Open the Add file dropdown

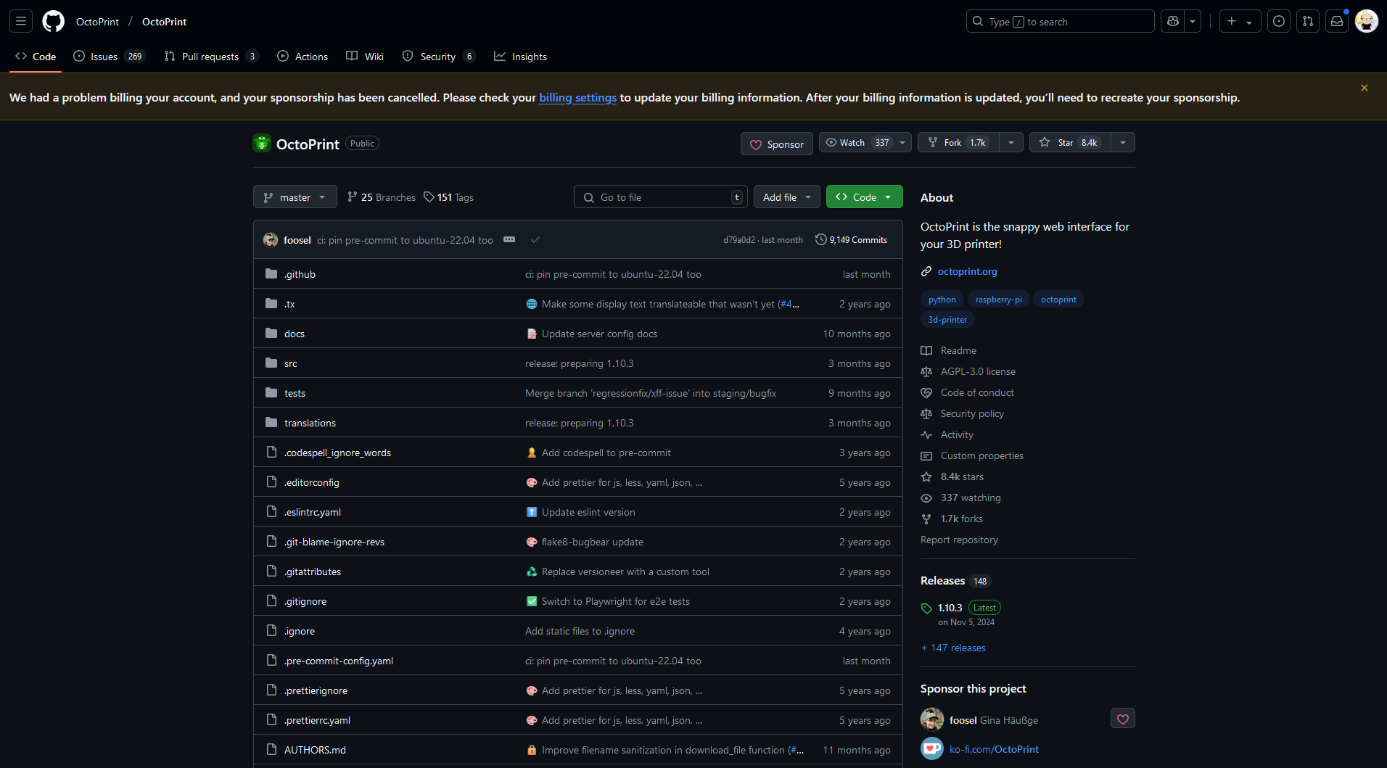click(787, 197)
